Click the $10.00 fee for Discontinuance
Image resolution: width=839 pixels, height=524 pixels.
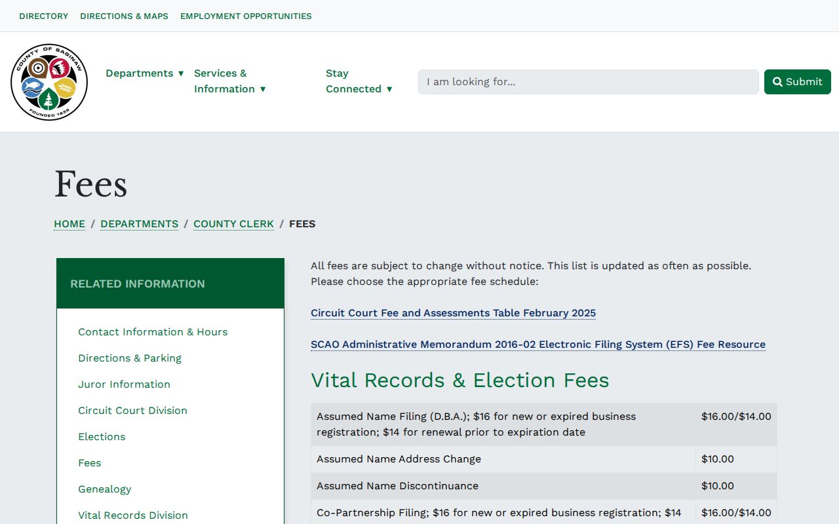718,486
